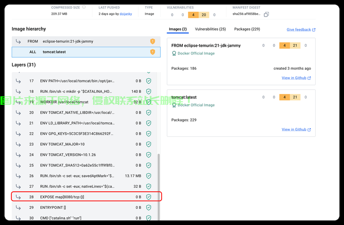This screenshot has height=225, width=344.
Task: Click the green shield for layer 28 EXPOSE
Action: pos(149,197)
